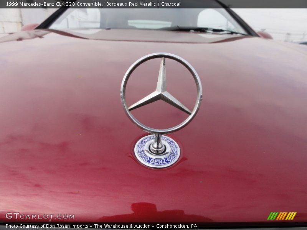Click the left side of the ornament's chrome ring
The height and width of the screenshot is (230, 307).
[x=123, y=92]
